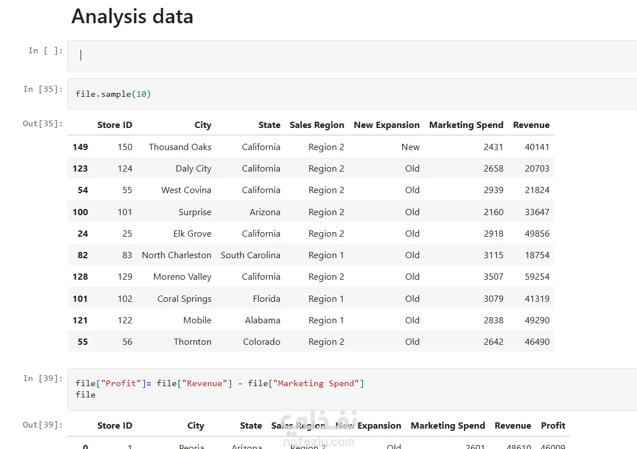
Task: Click the Marketing Spend header in Out[35]
Action: tap(466, 125)
